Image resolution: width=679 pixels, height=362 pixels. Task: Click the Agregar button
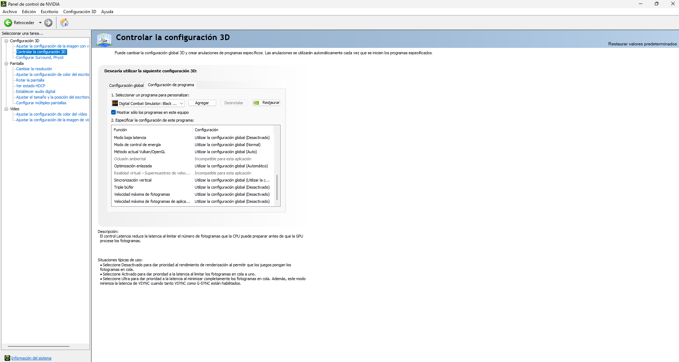click(202, 103)
